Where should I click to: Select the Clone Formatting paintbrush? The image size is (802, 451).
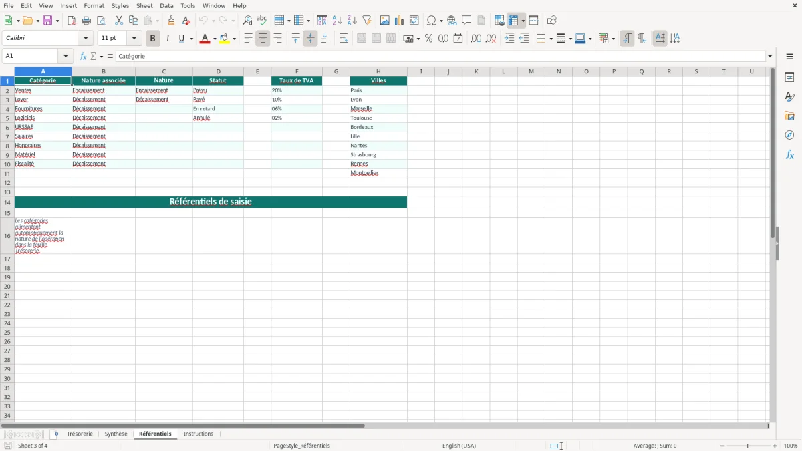click(172, 21)
